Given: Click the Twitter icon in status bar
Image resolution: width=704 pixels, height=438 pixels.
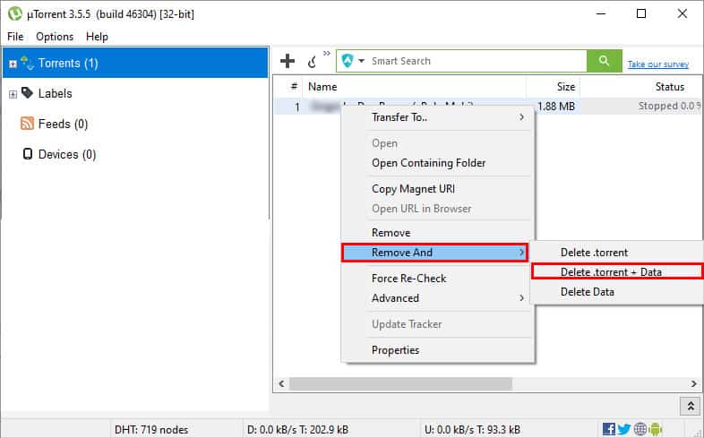Looking at the screenshot, I should tap(624, 429).
